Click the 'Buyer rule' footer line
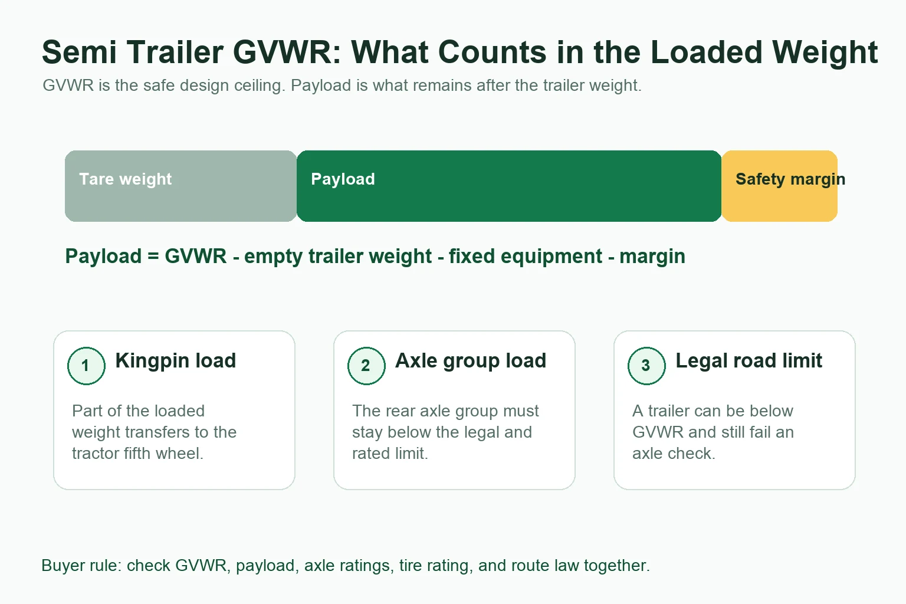Viewport: 906px width, 604px height. (x=346, y=566)
